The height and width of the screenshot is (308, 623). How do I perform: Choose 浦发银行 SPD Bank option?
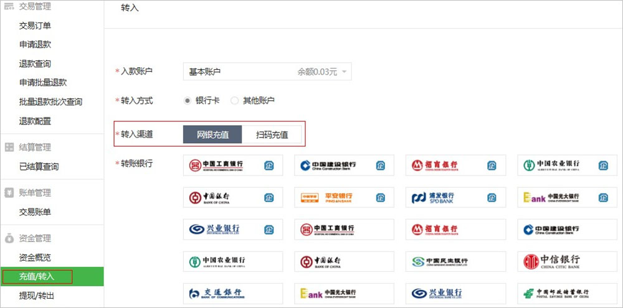click(456, 197)
